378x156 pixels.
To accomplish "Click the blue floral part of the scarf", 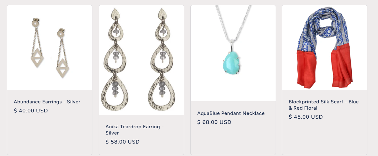I will [x=325, y=31].
